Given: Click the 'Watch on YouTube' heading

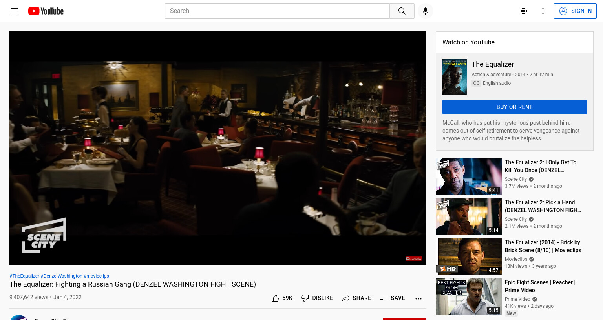Looking at the screenshot, I should click(x=468, y=42).
